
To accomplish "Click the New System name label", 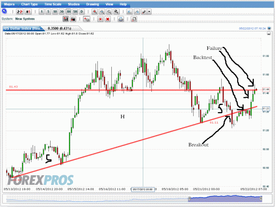I will point(25,19).
